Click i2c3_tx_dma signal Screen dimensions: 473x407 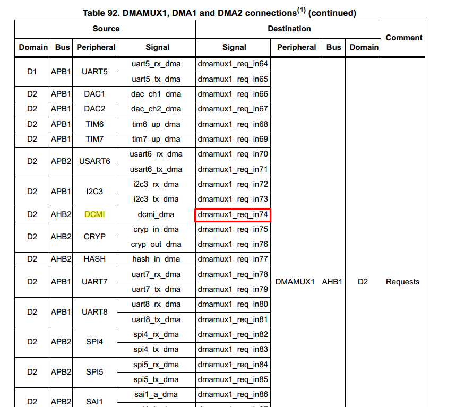tap(156, 200)
